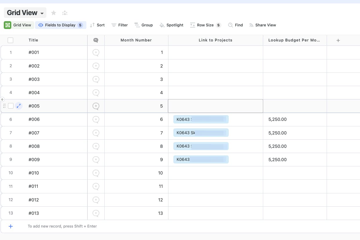The width and height of the screenshot is (360, 240).
Task: Open linked project K0643 in row #008
Action: (201, 146)
